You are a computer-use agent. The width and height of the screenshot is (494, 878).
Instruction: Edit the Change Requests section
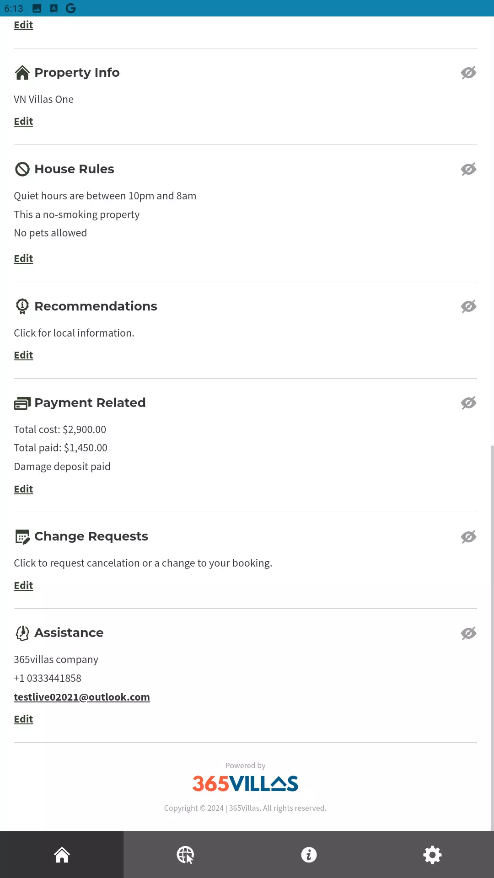click(x=23, y=585)
